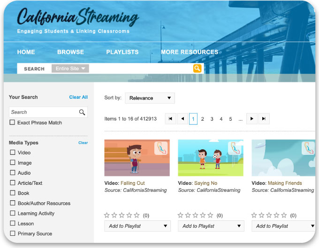Go to results page 3

[x=212, y=119]
